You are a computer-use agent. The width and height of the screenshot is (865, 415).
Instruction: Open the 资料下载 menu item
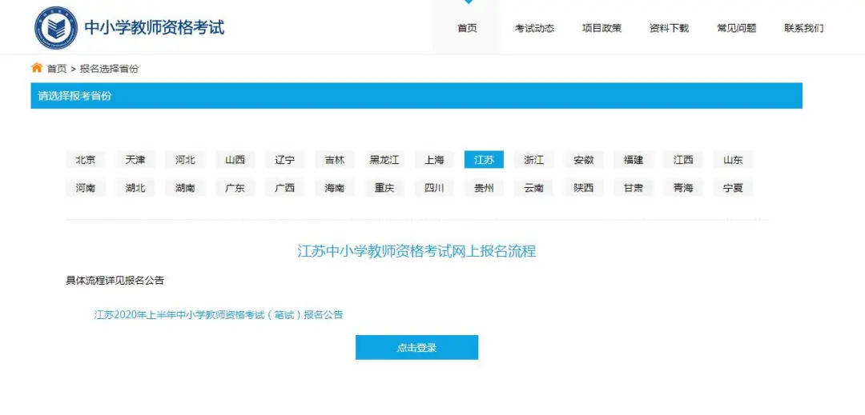tap(669, 28)
